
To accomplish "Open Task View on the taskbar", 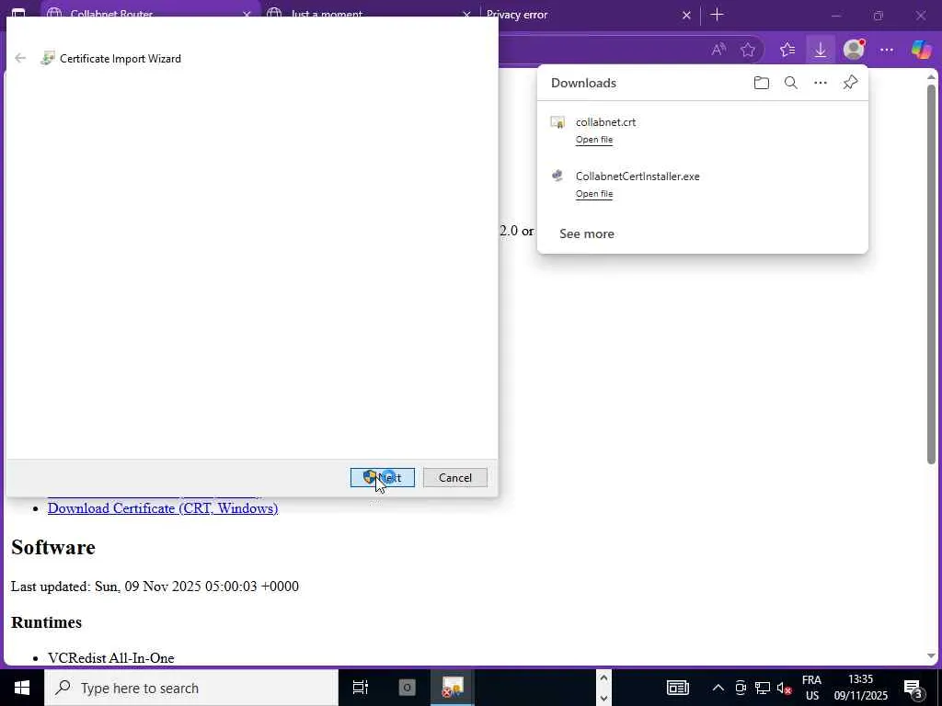I will (361, 688).
